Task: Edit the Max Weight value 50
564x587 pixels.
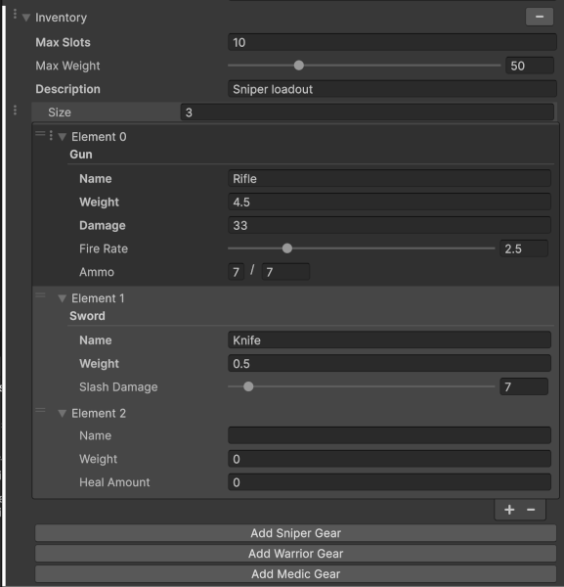Action: (x=530, y=66)
